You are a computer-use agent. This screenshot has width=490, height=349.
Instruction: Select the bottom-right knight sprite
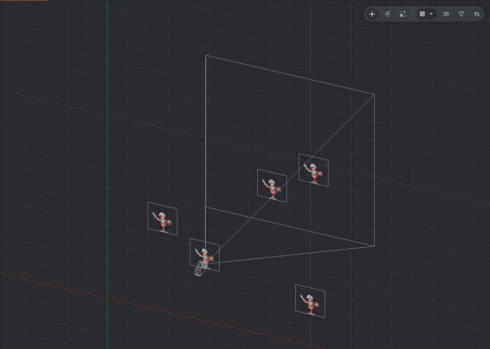(x=310, y=301)
